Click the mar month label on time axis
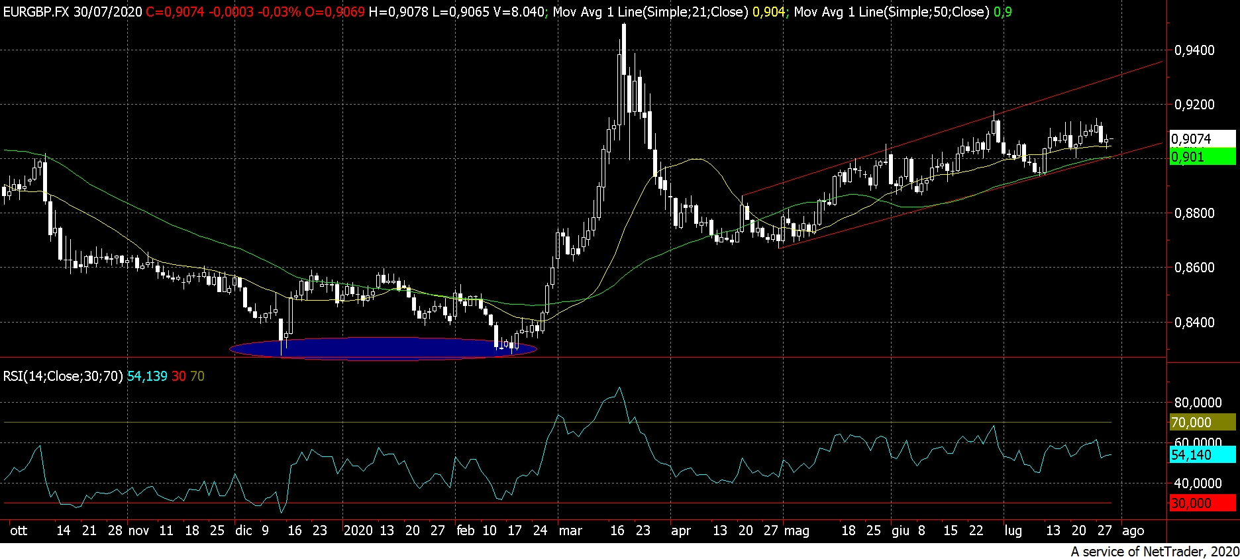This screenshot has width=1240, height=559. point(570,531)
